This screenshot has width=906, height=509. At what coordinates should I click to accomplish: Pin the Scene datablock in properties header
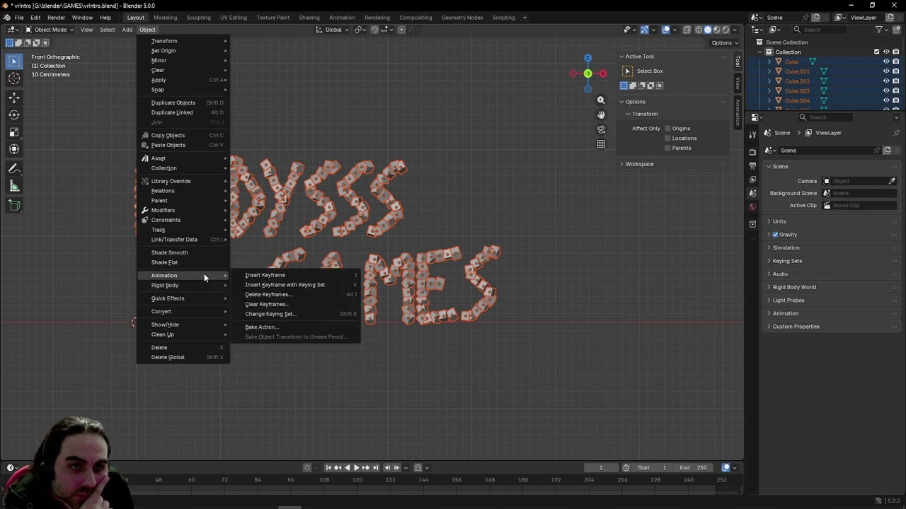click(896, 133)
